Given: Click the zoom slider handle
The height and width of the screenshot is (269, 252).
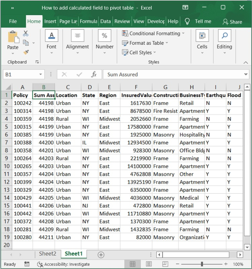Looking at the screenshot, I should tap(202, 264).
